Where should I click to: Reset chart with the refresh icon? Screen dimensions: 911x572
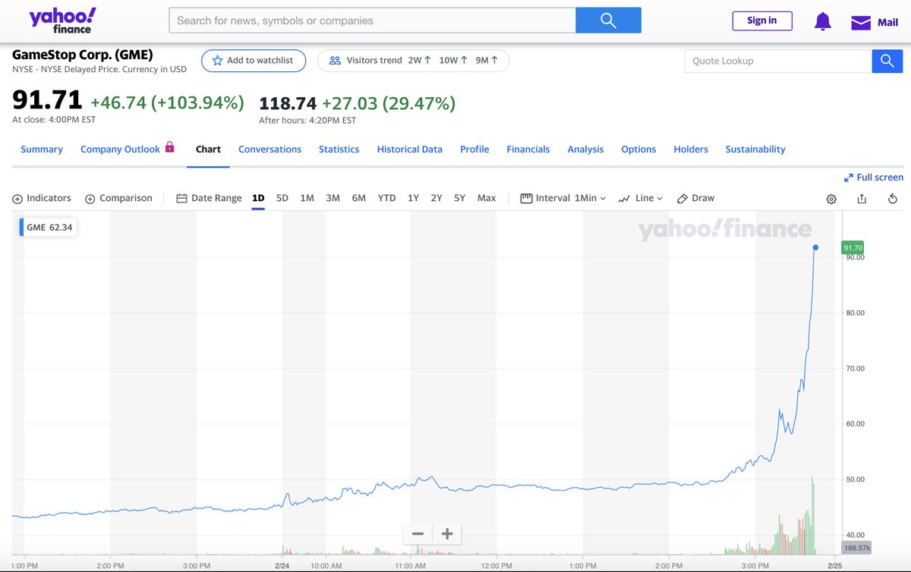pos(893,199)
